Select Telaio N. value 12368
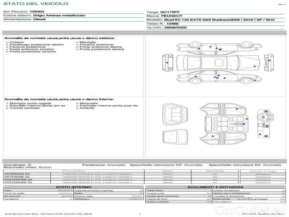289x217 pixels. pyautogui.click(x=172, y=24)
